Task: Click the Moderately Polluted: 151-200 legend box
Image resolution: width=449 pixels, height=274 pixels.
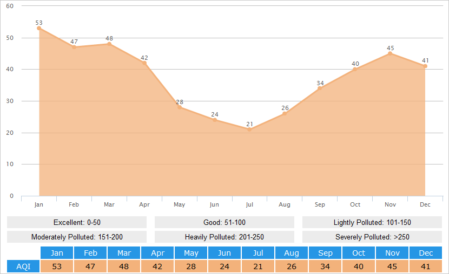Action: click(x=77, y=237)
